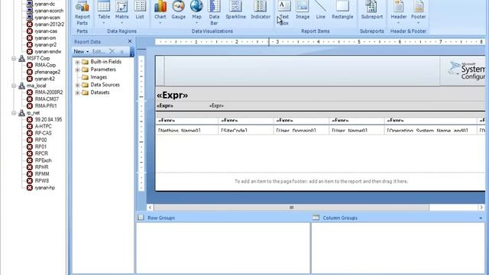The image size is (489, 275).
Task: Select the [SiteCode] table cell
Action: [x=246, y=130]
